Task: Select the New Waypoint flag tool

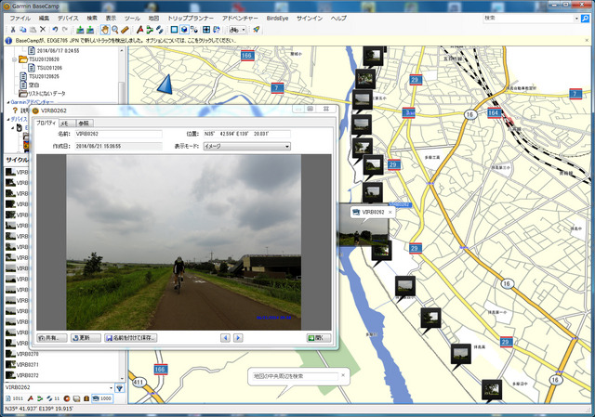Action: pyautogui.click(x=139, y=30)
